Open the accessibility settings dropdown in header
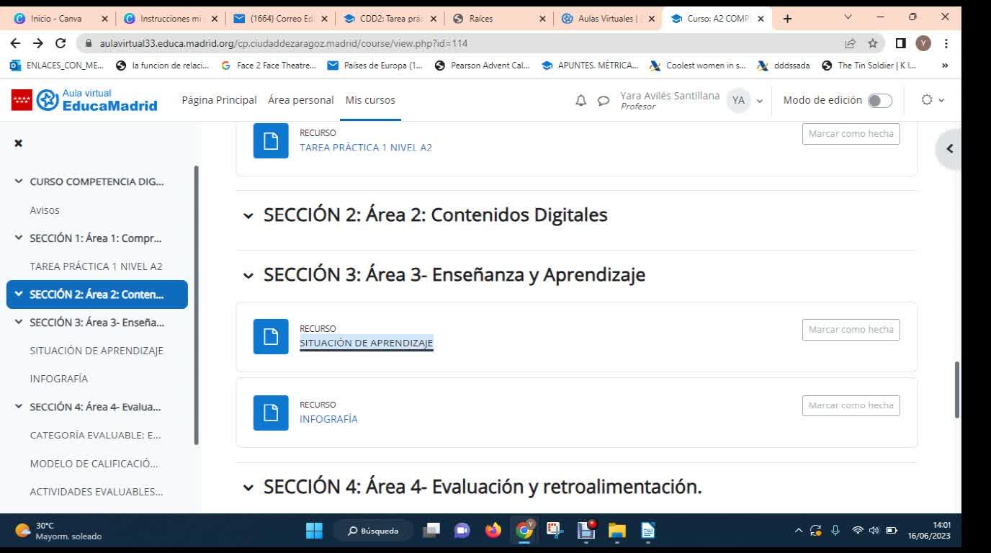Image resolution: width=991 pixels, height=553 pixels. (x=933, y=101)
